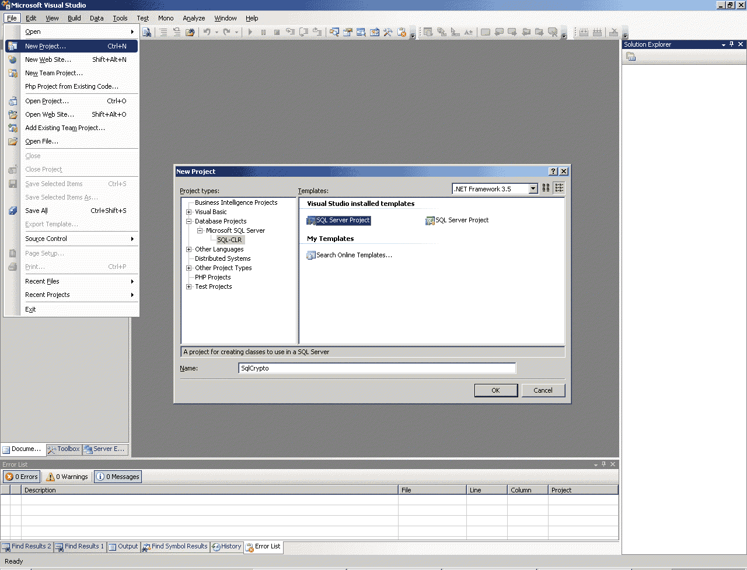Viewport: 747px width, 570px height.
Task: Select the non-highlighted SQL Server Project template
Action: (x=458, y=220)
